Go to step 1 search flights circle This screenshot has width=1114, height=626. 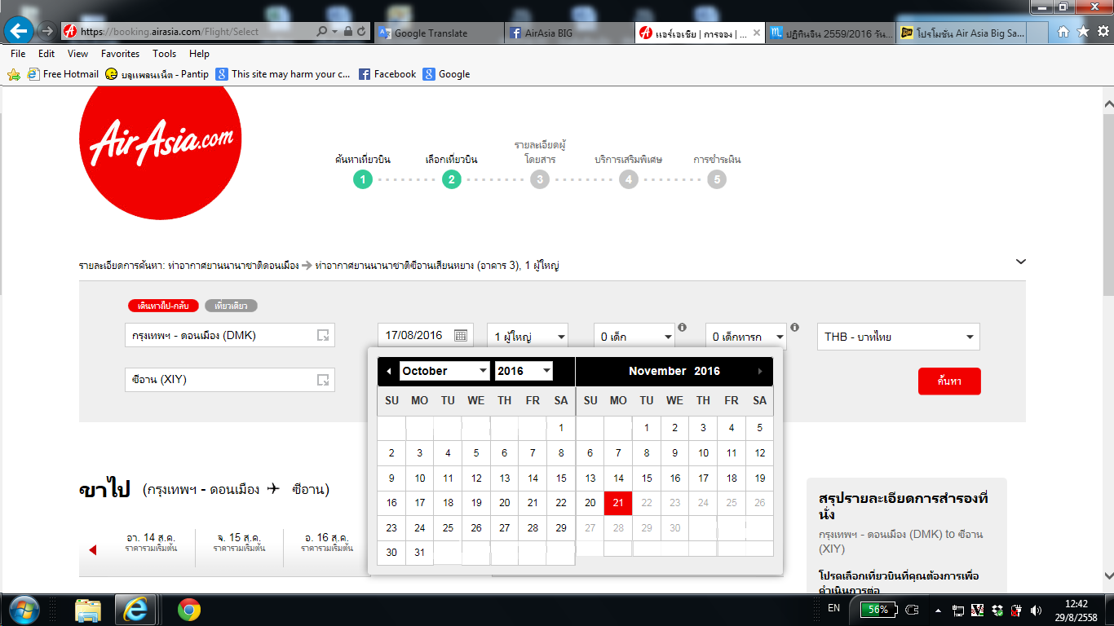pos(363,179)
